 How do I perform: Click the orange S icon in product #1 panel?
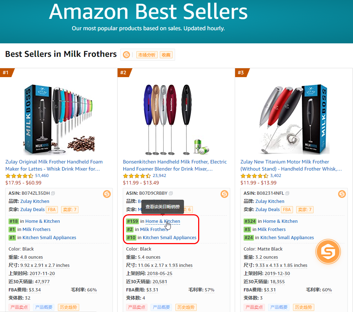pyautogui.click(x=107, y=194)
